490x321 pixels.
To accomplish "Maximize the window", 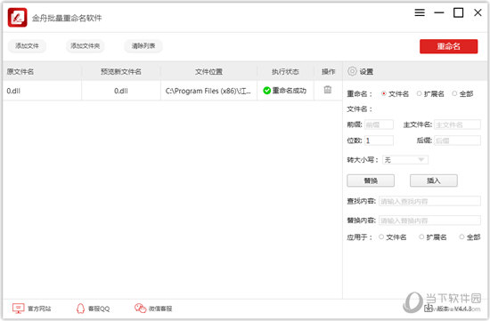I will pyautogui.click(x=459, y=12).
